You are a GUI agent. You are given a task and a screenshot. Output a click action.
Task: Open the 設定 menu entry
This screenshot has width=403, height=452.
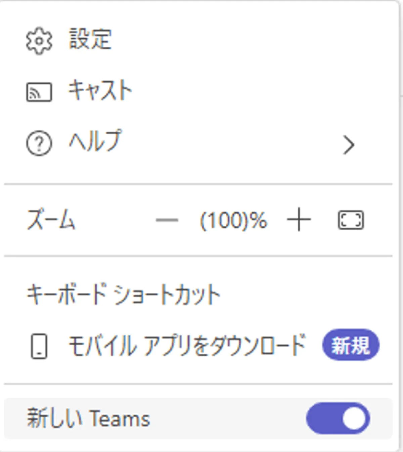click(90, 39)
